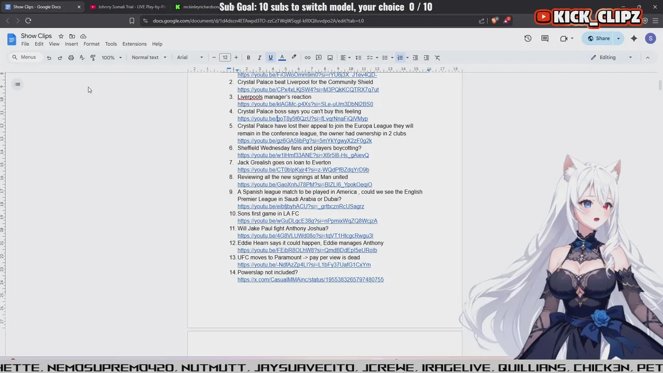This screenshot has height=373, width=663.
Task: Collapse the menus with the up chevron
Action: [647, 58]
